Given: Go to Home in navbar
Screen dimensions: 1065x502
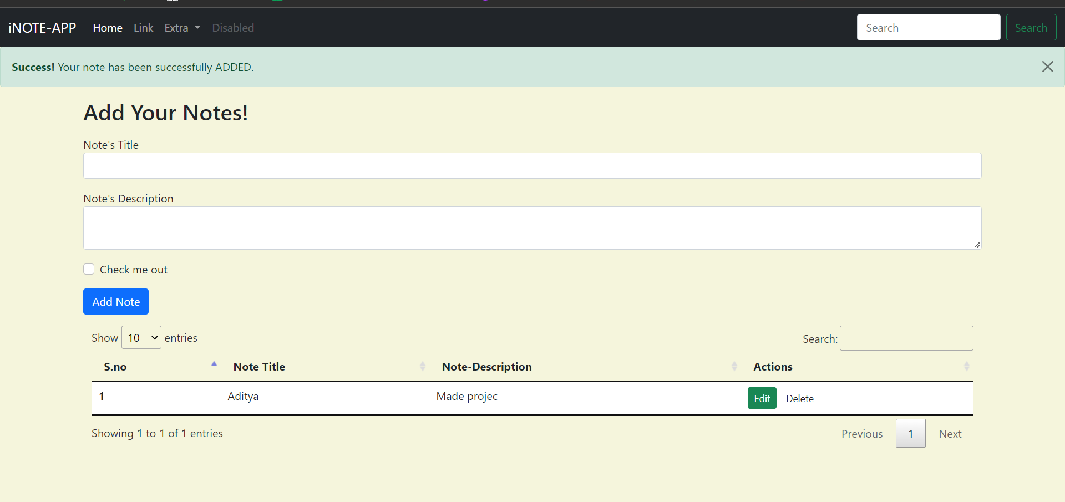Looking at the screenshot, I should 108,28.
